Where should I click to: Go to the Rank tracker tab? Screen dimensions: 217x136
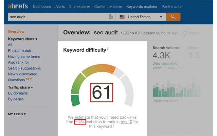pyautogui.click(x=173, y=6)
